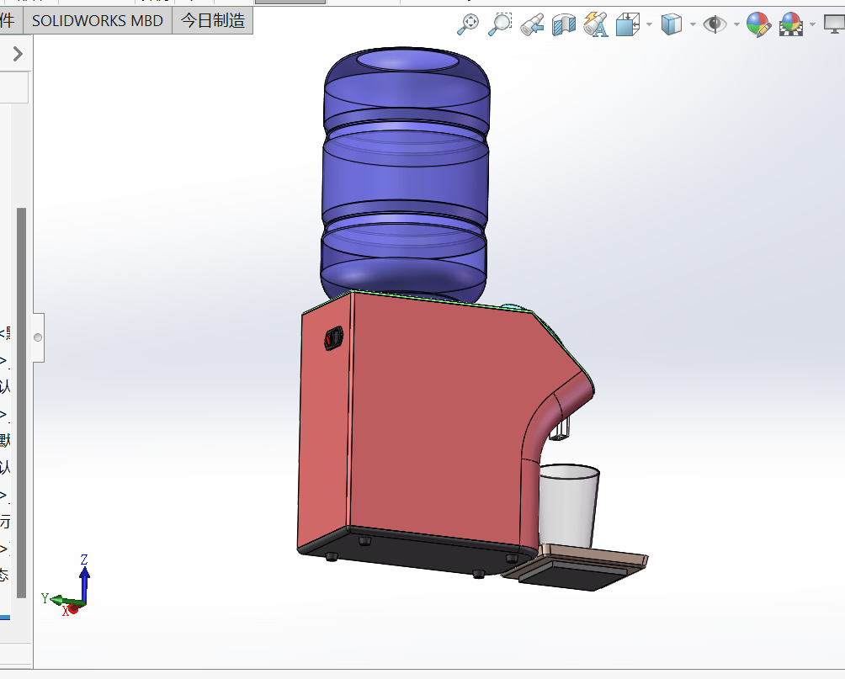Open the Apply Scene dropdown arrow
845x679 pixels.
pyautogui.click(x=813, y=24)
